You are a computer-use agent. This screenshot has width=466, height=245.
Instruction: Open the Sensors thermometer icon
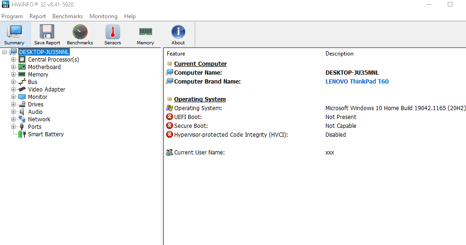(x=113, y=31)
